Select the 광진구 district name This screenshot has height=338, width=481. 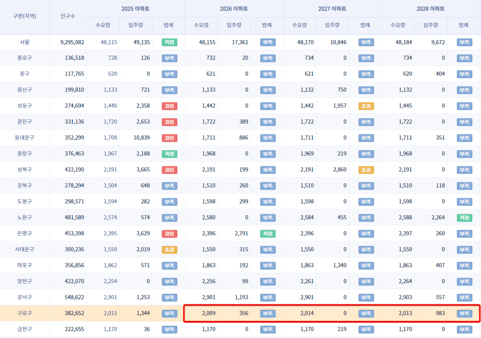pos(25,122)
